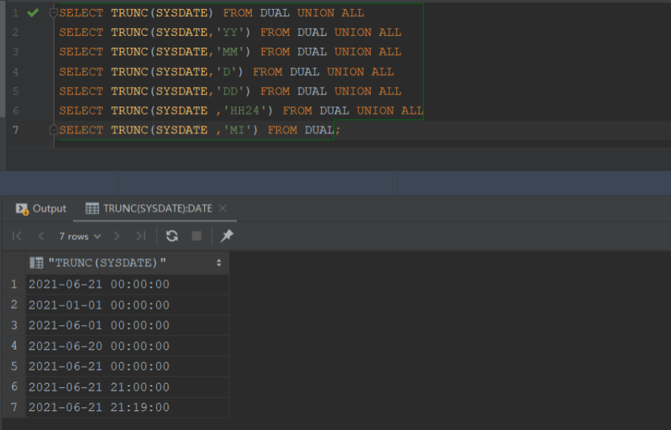Click the 'MI' string on line 7
Viewport: 671px width, 430px height.
pyautogui.click(x=238, y=130)
